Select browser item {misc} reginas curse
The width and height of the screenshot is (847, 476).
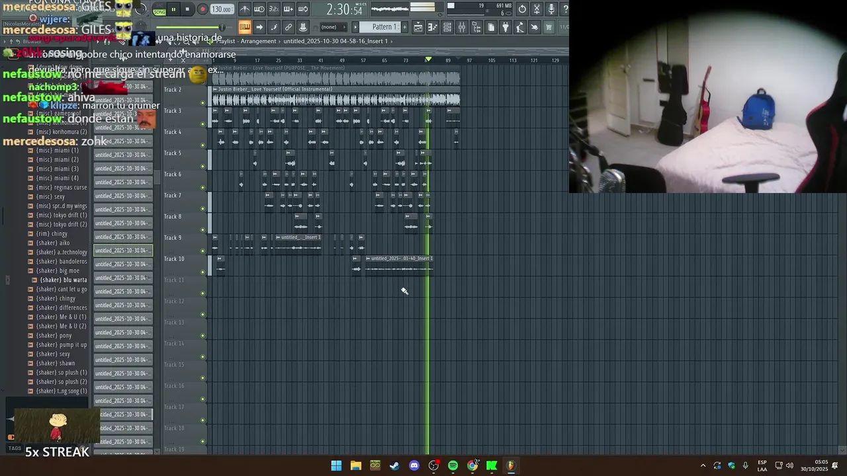coord(62,187)
